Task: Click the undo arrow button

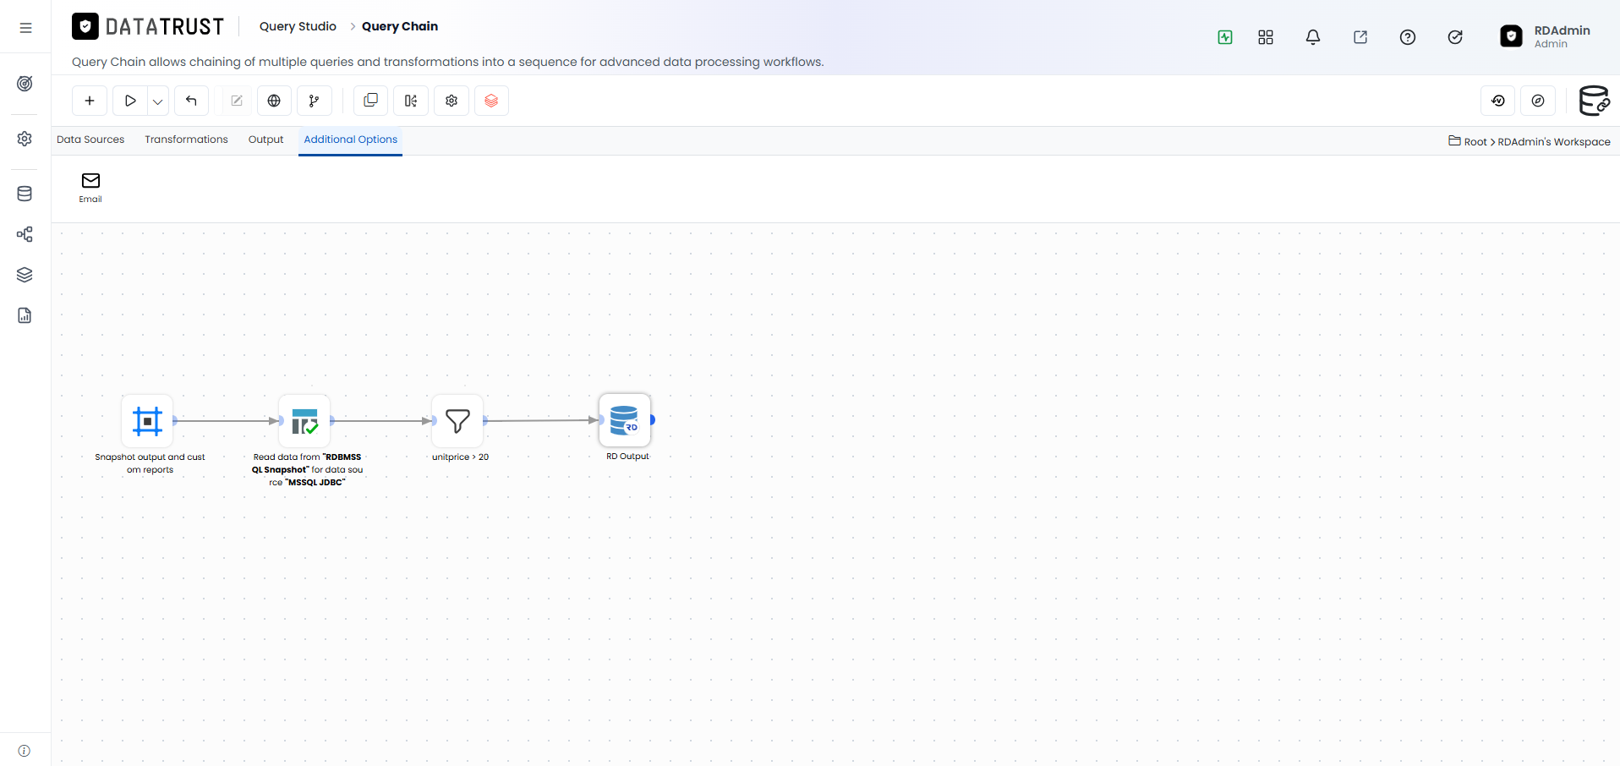Action: [x=191, y=101]
